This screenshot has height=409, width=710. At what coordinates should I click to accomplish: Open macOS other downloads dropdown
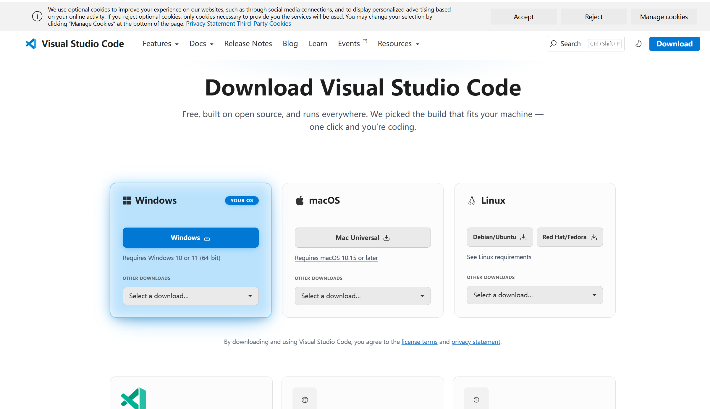pyautogui.click(x=363, y=296)
